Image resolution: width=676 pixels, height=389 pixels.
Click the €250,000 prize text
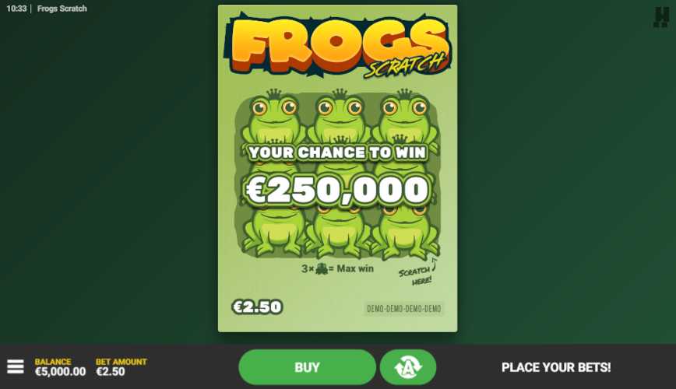click(x=337, y=190)
